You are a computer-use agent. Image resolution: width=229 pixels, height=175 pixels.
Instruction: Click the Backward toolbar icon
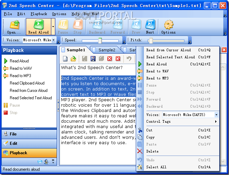coord(97,27)
